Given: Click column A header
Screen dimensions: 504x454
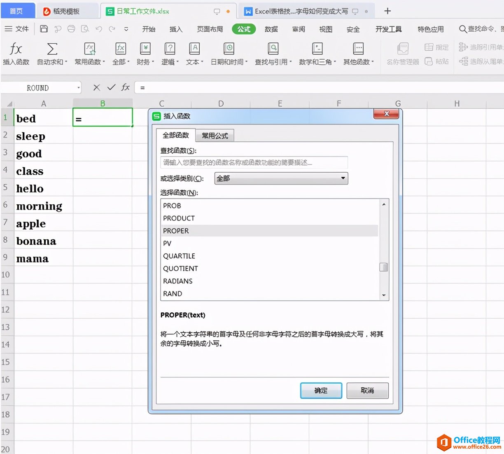Looking at the screenshot, I should pyautogui.click(x=44, y=104).
